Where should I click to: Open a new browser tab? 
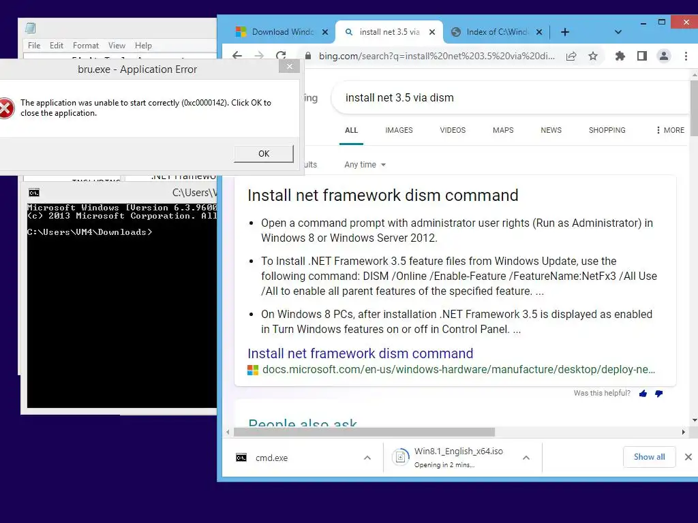565,32
